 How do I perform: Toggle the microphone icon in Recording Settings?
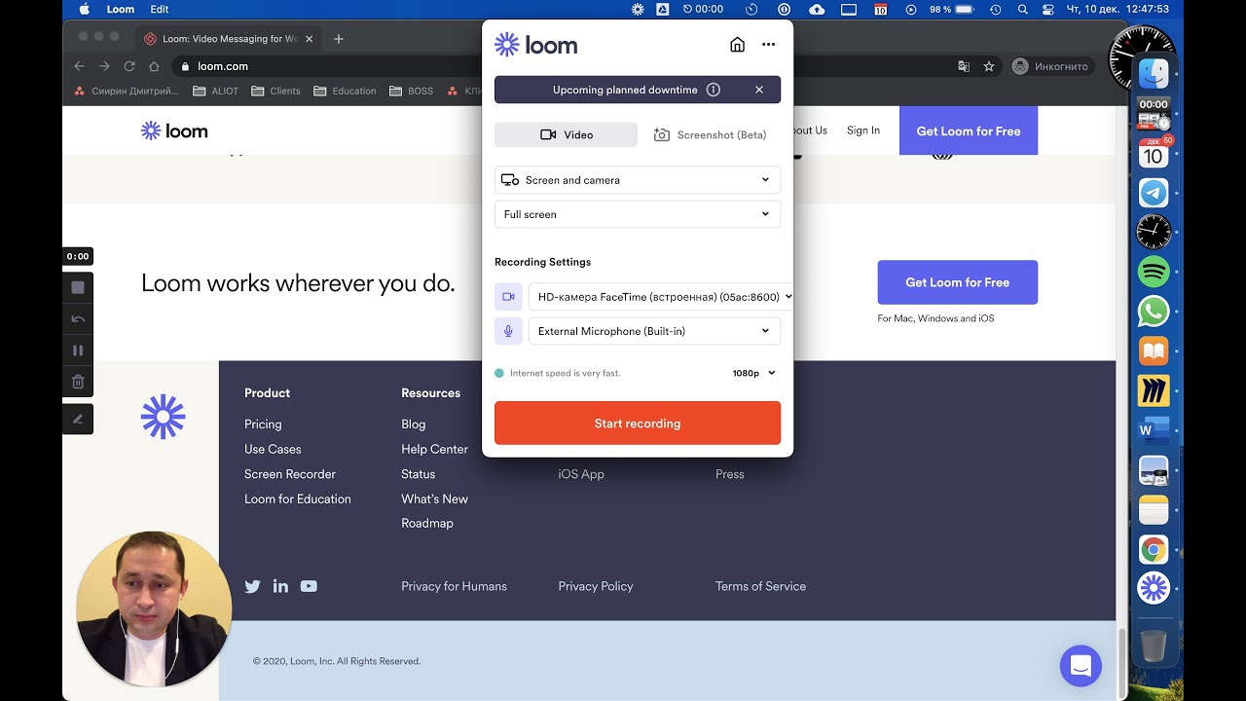pos(508,331)
